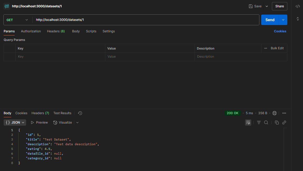Click the query param Key field
303x171 pixels.
click(x=60, y=57)
